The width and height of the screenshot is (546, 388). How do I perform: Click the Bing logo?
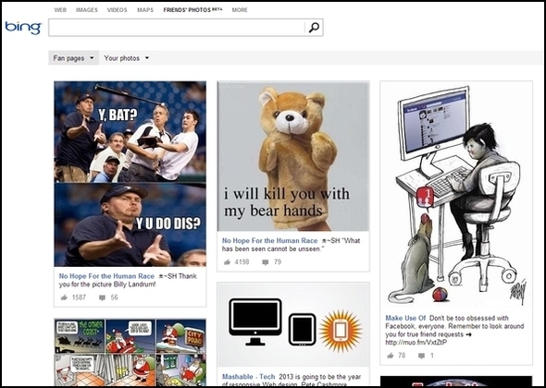[x=23, y=28]
